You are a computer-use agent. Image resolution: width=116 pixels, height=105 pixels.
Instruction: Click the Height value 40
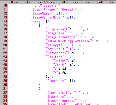click(73, 61)
